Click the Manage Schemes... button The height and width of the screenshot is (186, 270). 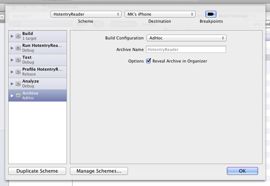[99, 171]
